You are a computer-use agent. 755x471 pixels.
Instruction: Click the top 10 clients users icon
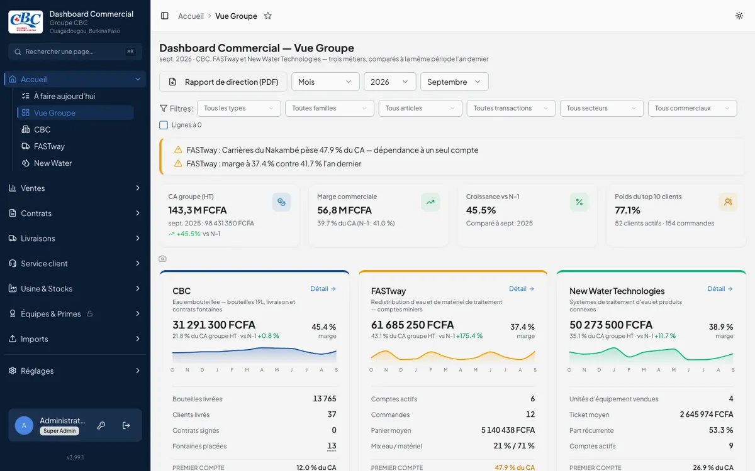728,202
